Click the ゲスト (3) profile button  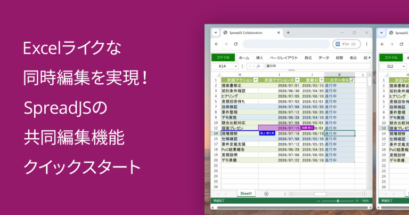(346, 44)
